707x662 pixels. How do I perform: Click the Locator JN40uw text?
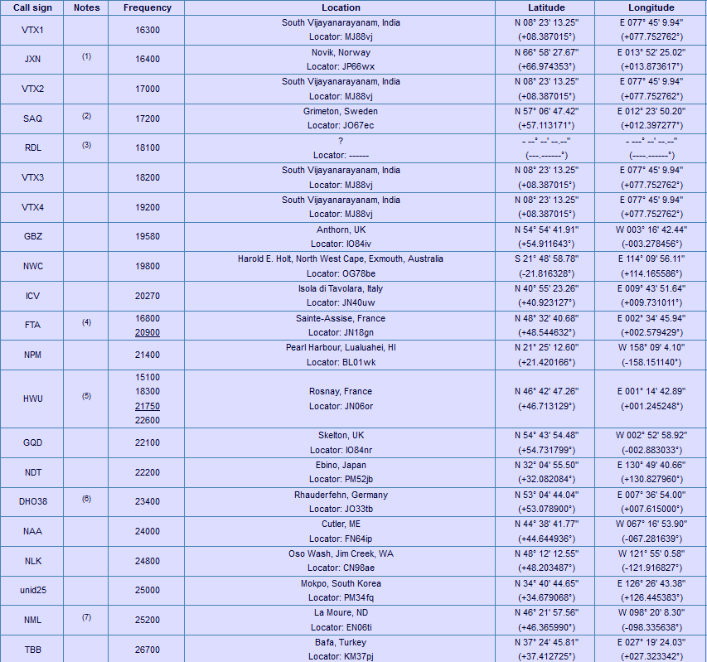coord(341,303)
